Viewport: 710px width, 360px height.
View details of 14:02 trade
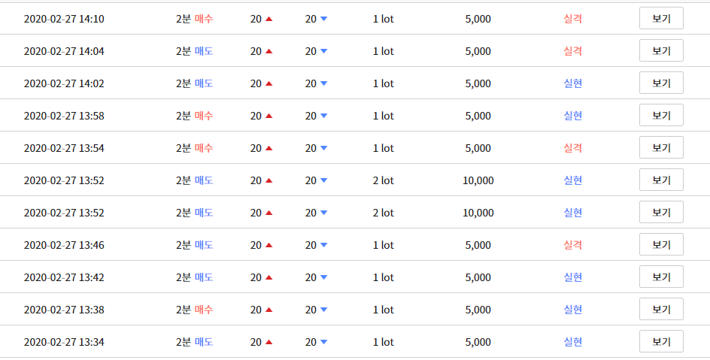661,83
